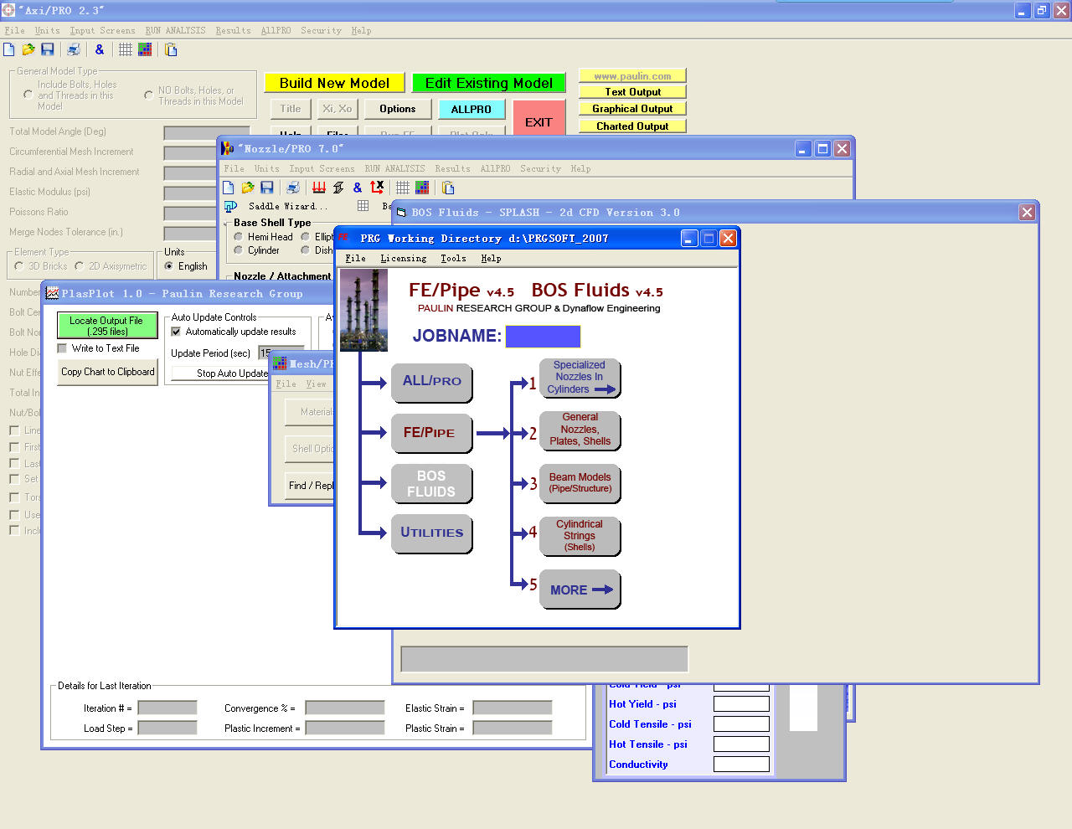This screenshot has height=829, width=1072.
Task: Click the Charted Output button
Action: (632, 126)
